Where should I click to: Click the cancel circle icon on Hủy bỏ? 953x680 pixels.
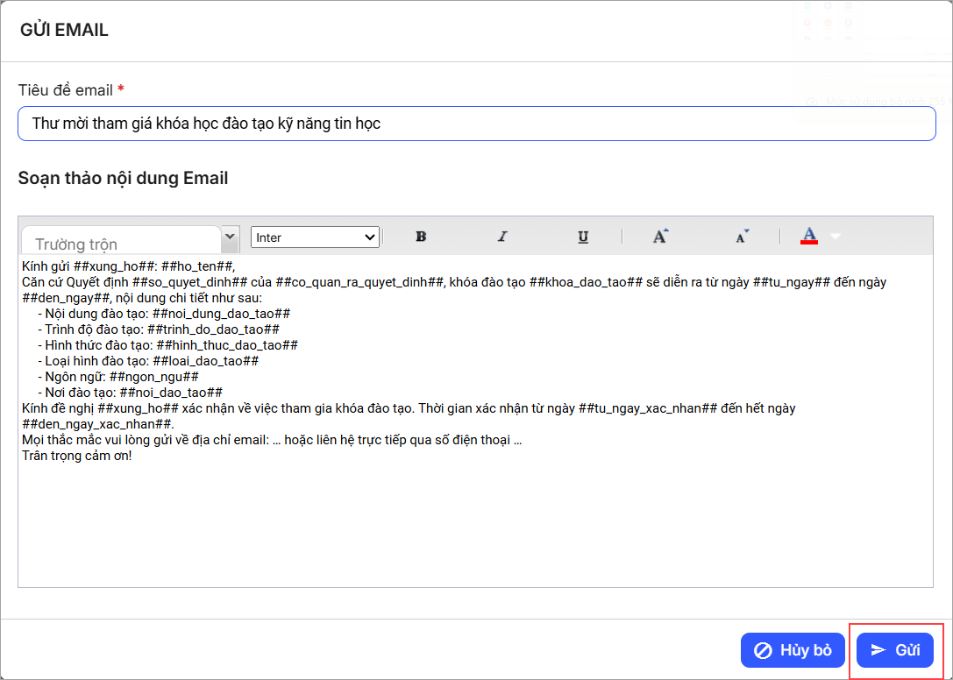click(x=763, y=650)
